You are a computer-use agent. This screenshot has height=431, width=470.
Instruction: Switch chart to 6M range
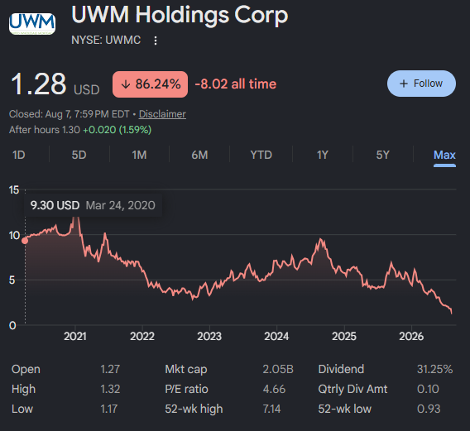pyautogui.click(x=199, y=155)
